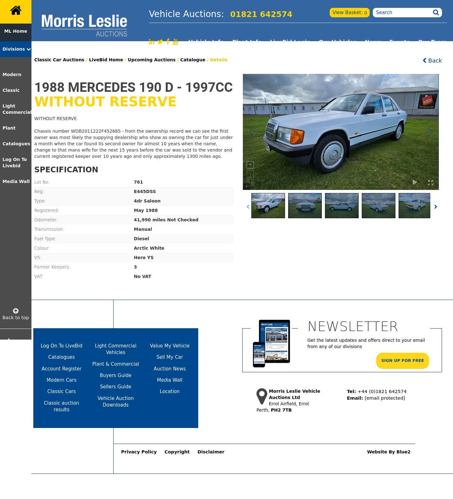The image size is (453, 499).
Task: Open footer Log On To LiveBid link
Action: (61, 346)
